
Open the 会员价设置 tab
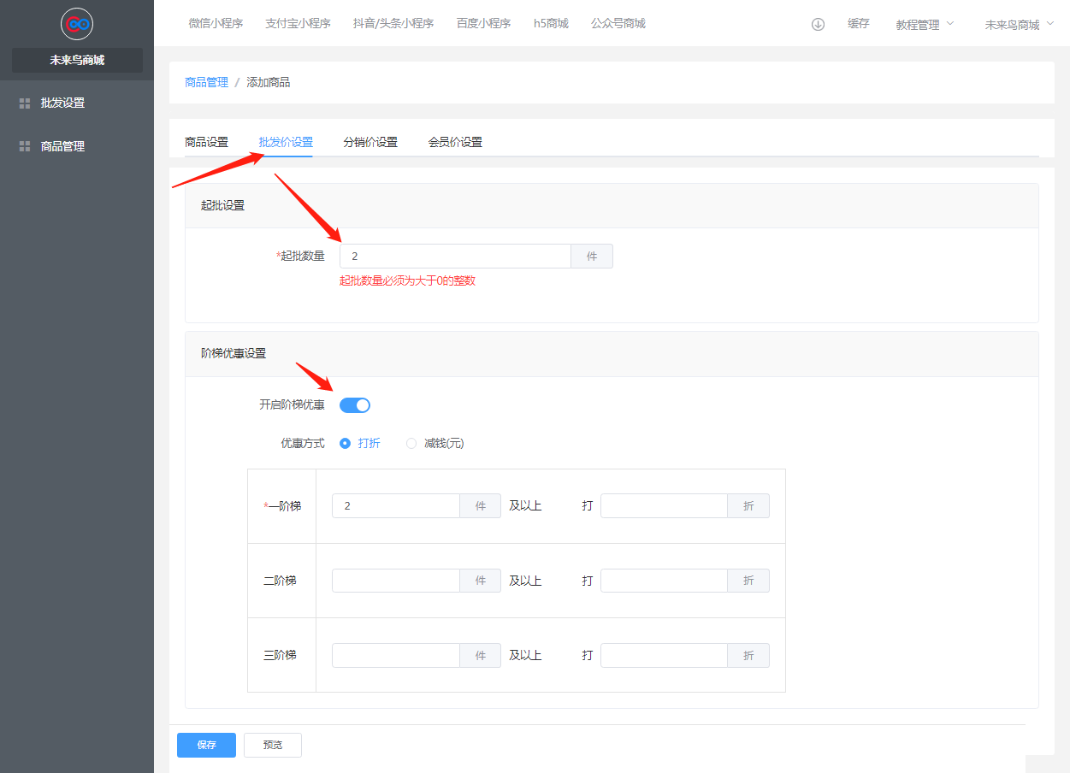455,142
